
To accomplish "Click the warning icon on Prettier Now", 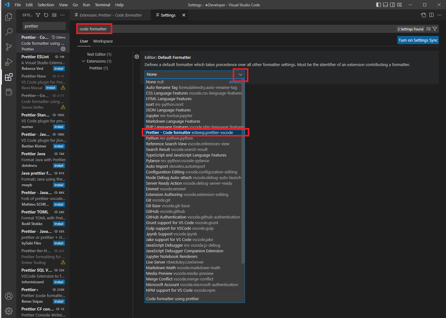I will tap(63, 88).
